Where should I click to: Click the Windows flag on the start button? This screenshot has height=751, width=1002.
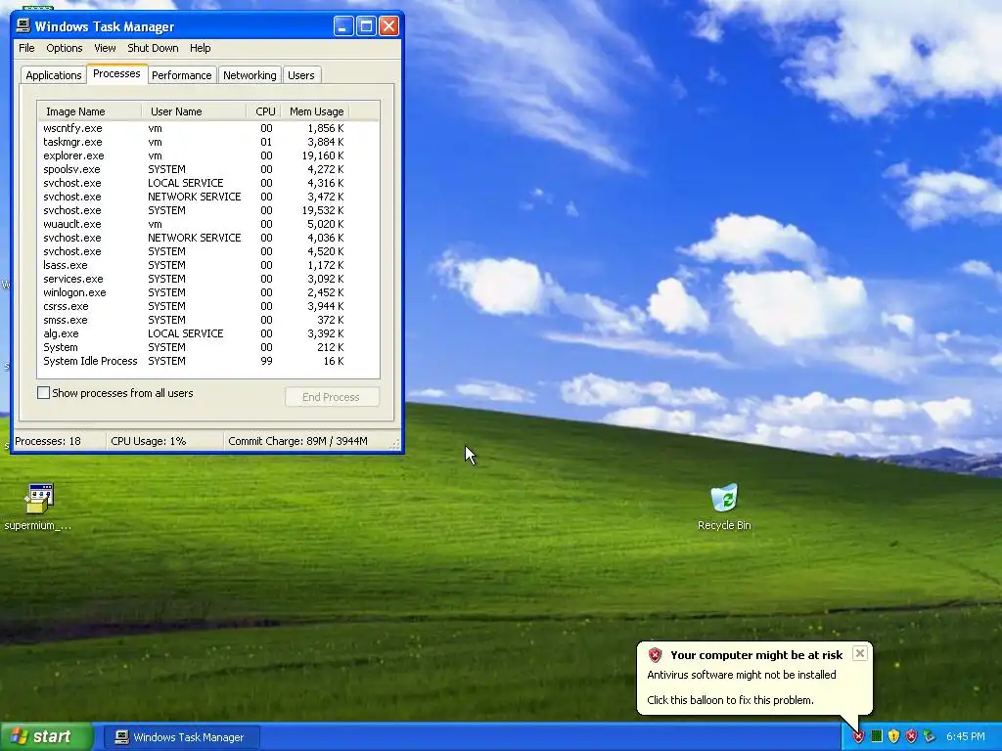pos(19,736)
